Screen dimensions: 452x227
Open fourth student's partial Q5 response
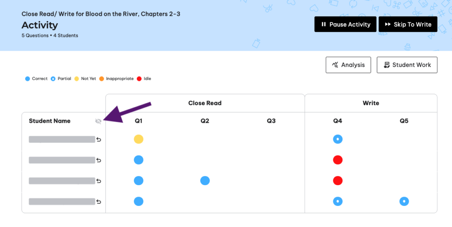tap(404, 201)
